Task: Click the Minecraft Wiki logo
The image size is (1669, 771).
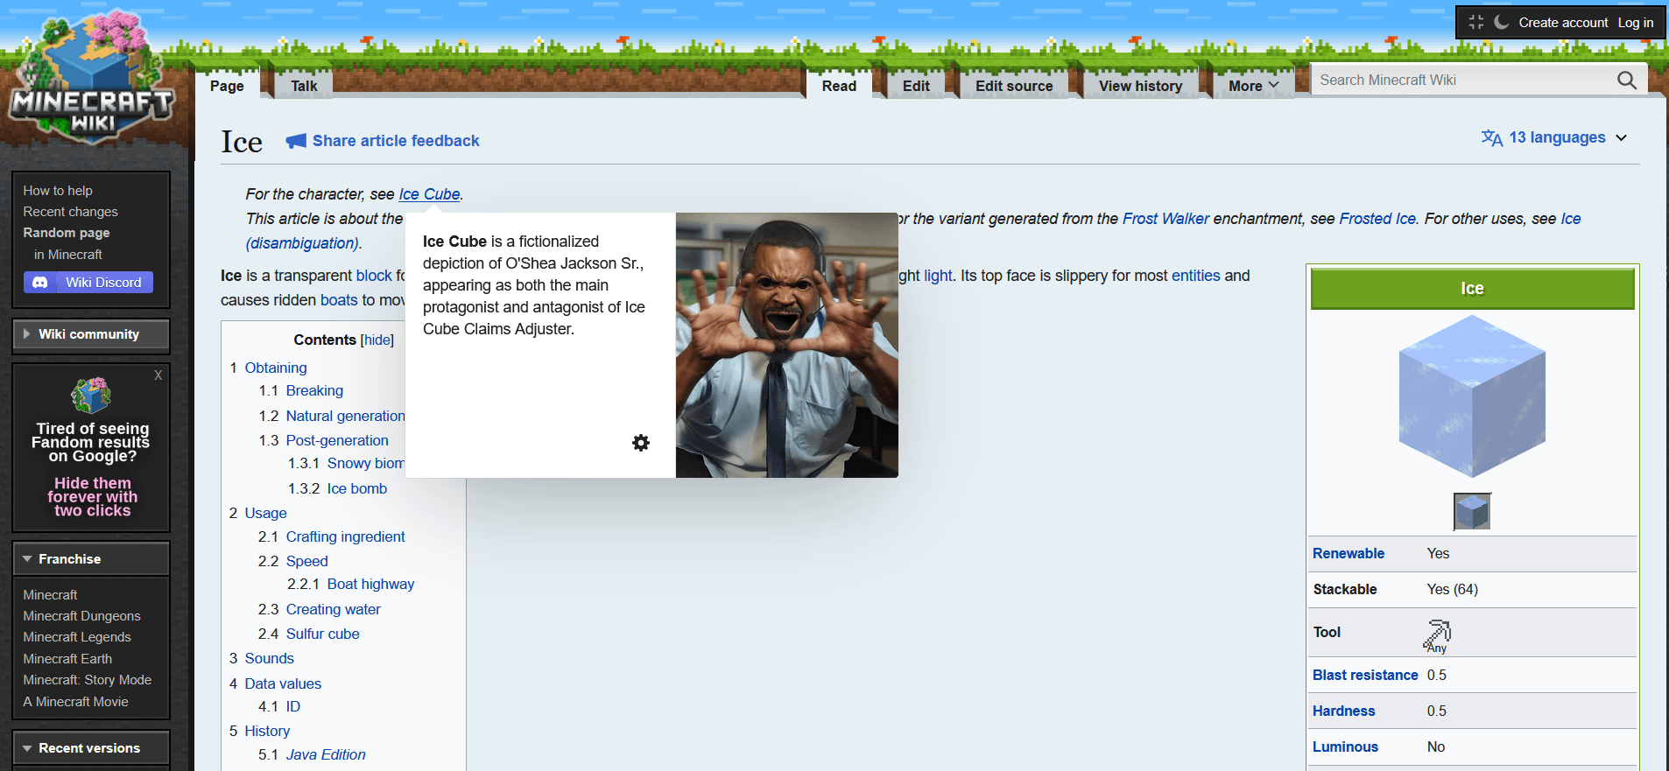Action: (x=91, y=83)
